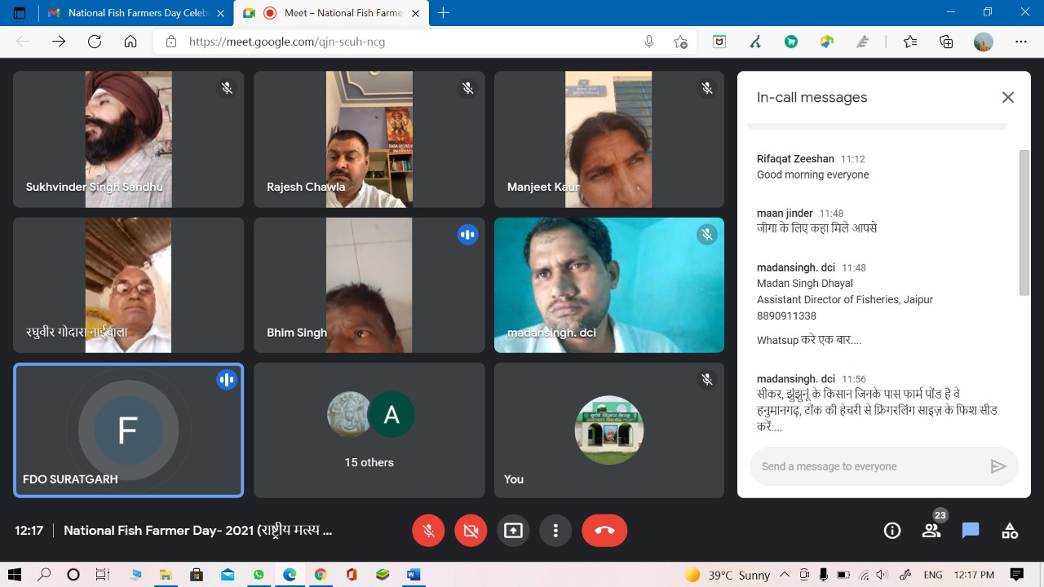The image size is (1044, 587).
Task: Open the browser settings ellipsis menu
Action: pos(1021,42)
